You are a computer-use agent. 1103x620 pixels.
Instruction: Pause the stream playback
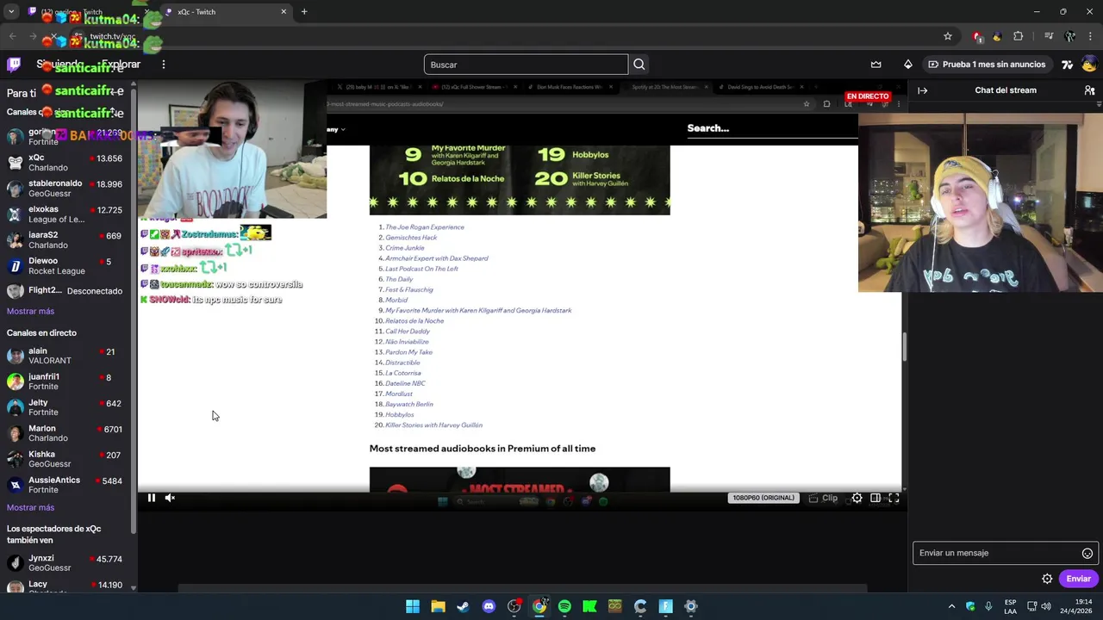[152, 498]
